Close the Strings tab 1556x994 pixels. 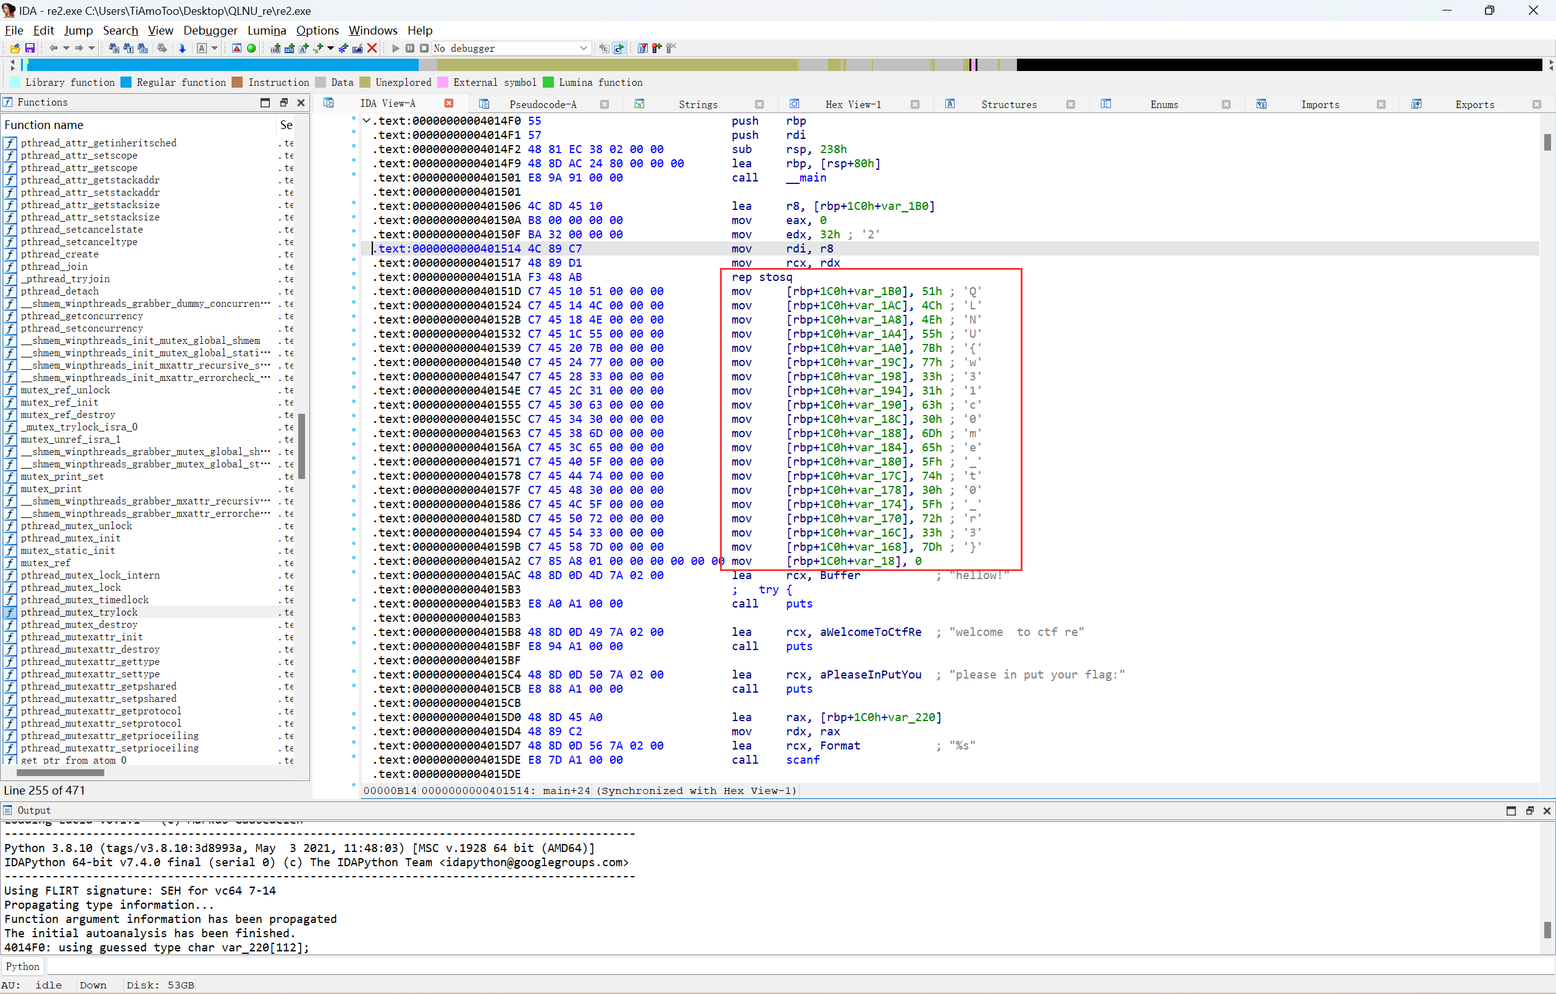tap(759, 105)
